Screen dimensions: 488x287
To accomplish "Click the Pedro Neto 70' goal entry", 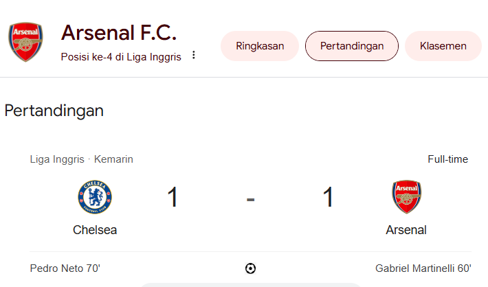I will tap(65, 268).
